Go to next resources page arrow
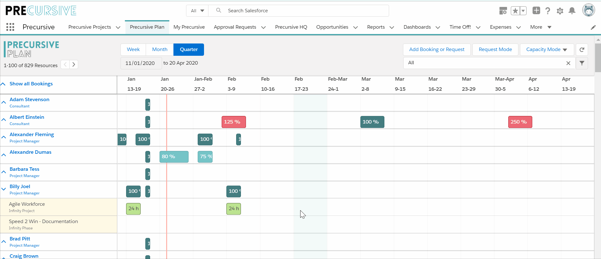Screen dimensions: 601x259 coord(74,65)
